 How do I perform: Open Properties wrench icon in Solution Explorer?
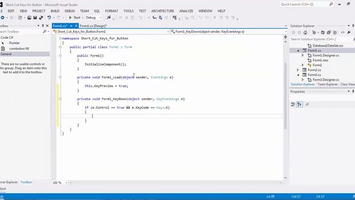349,33
